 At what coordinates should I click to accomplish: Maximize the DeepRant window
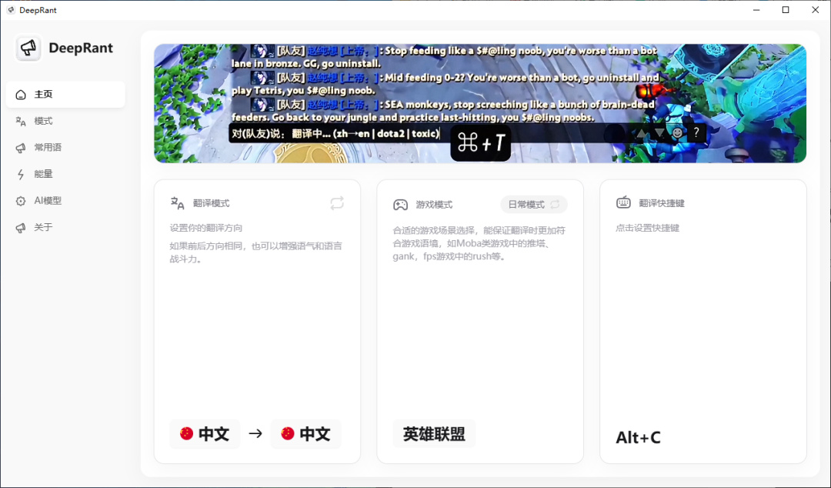click(x=786, y=10)
